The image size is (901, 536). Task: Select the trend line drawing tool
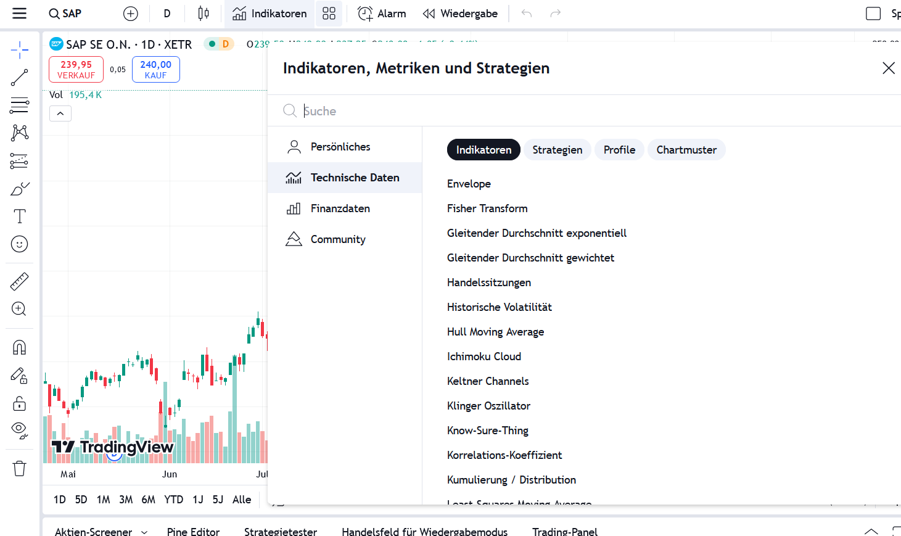tap(19, 78)
